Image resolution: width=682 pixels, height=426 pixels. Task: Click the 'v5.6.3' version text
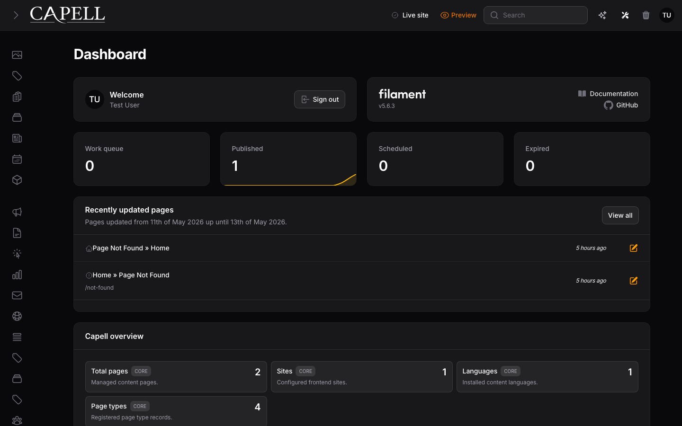386,106
